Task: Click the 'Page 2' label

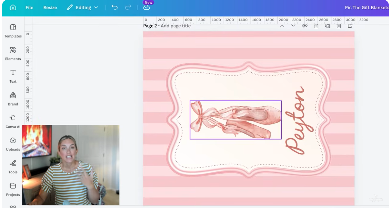Action: pyautogui.click(x=150, y=26)
